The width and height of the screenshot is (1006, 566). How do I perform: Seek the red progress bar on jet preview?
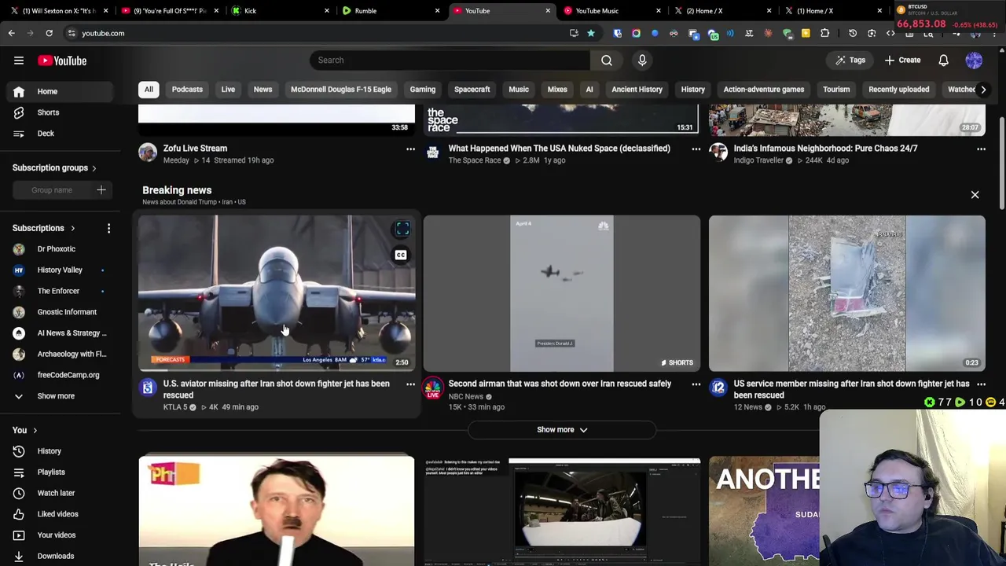click(x=277, y=369)
